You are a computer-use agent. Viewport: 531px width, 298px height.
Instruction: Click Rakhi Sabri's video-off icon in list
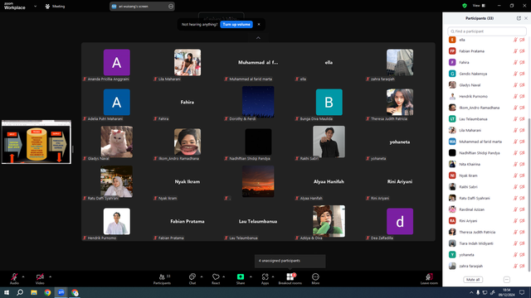522,187
